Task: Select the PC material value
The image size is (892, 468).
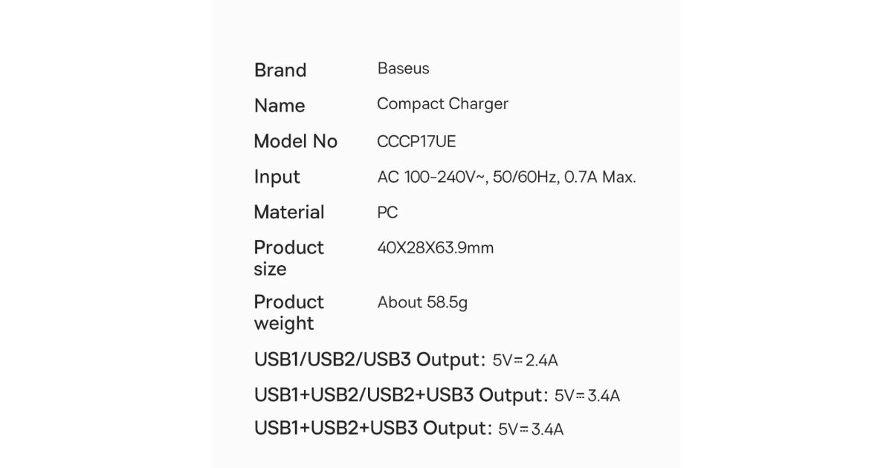Action: click(x=387, y=212)
